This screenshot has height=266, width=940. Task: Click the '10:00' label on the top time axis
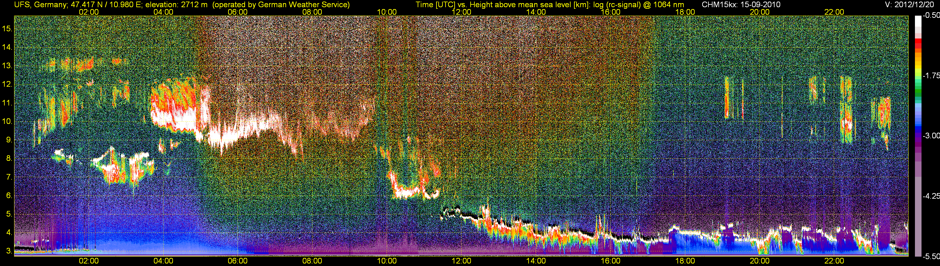(x=387, y=12)
